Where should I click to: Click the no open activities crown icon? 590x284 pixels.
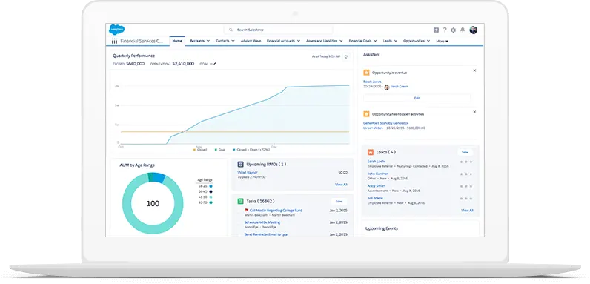coord(366,113)
